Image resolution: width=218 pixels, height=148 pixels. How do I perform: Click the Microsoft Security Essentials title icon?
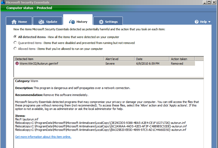tap(3, 2)
